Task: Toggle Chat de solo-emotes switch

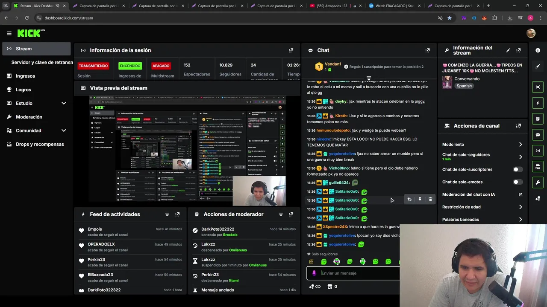Action: (518, 182)
